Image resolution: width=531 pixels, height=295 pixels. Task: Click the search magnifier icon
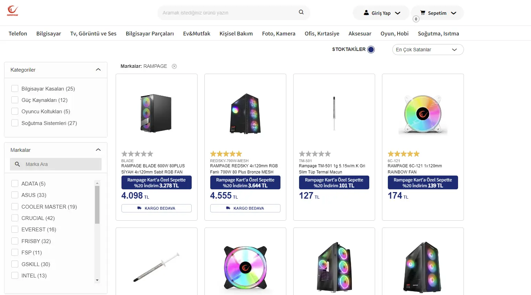301,12
